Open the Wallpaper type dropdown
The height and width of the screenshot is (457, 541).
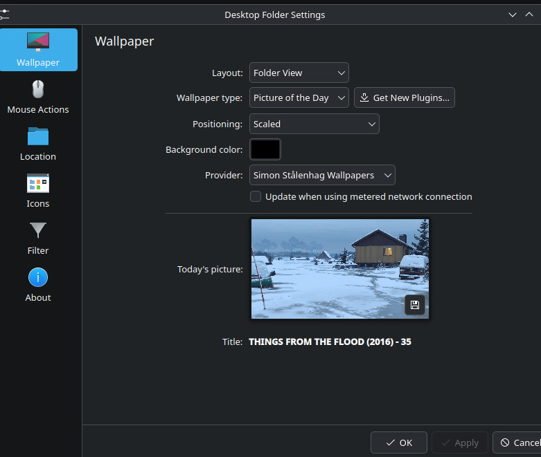click(299, 97)
